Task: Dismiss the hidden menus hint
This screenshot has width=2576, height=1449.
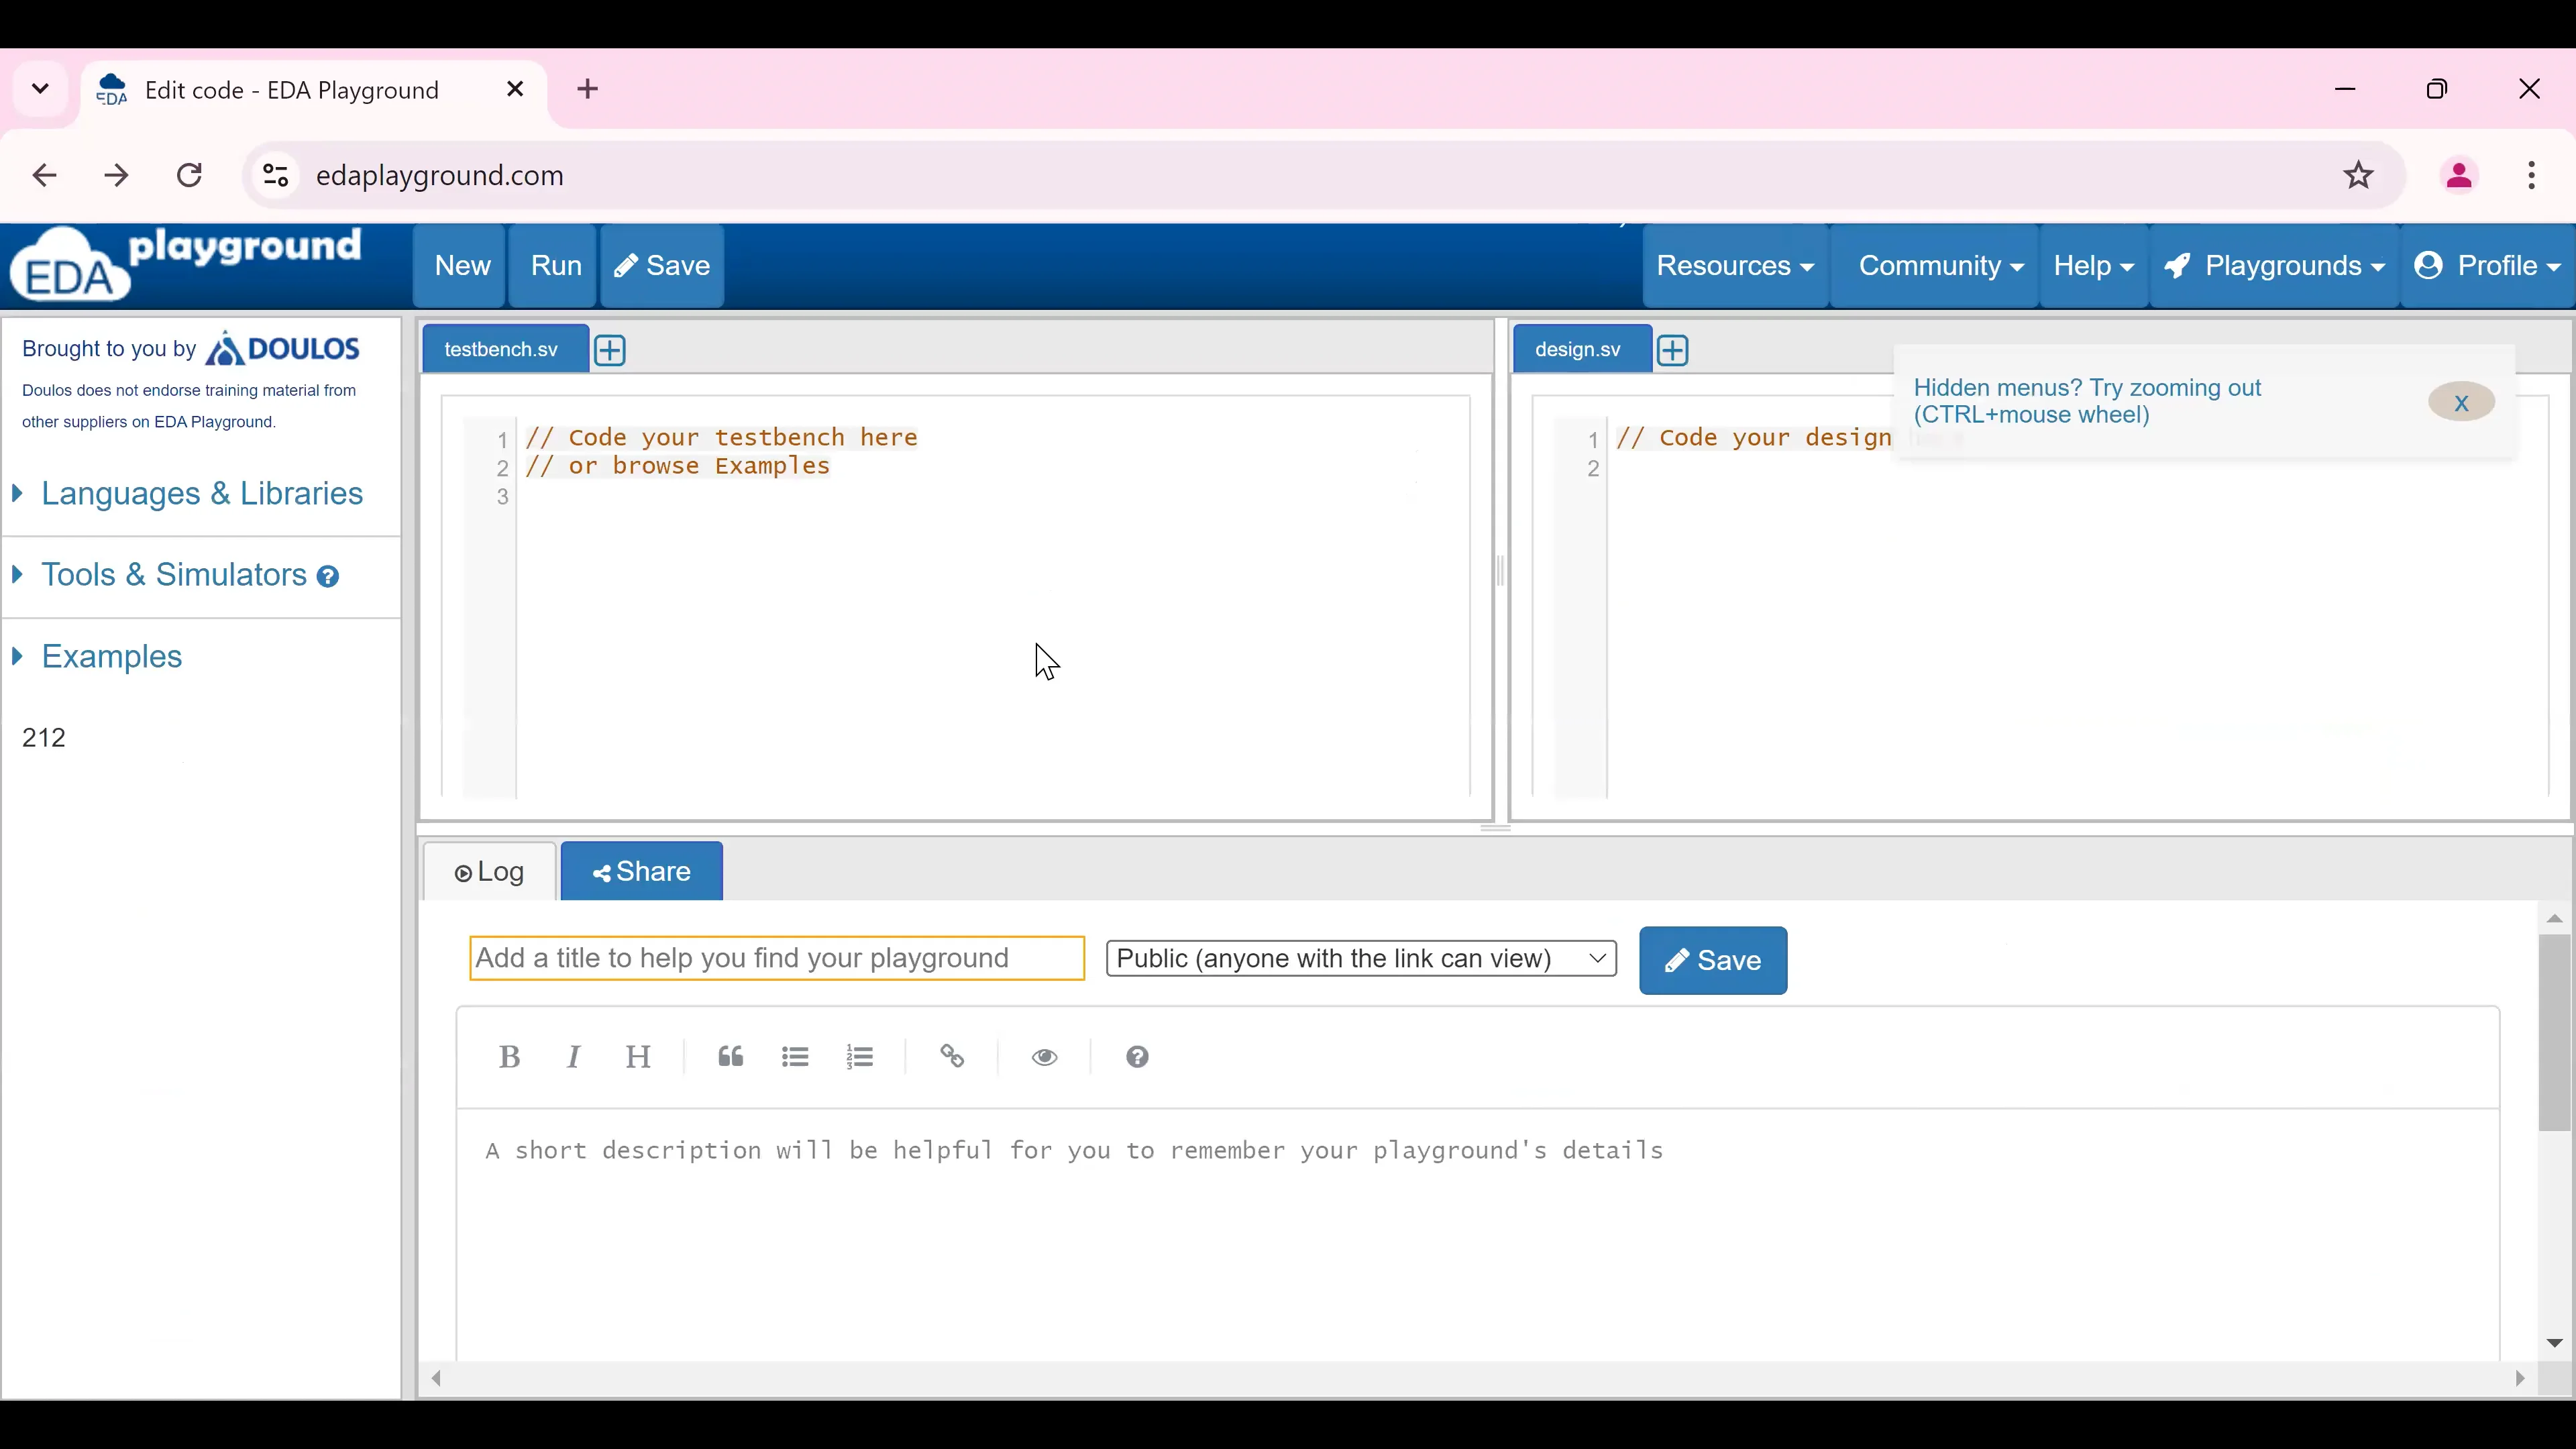Action: pos(2460,403)
